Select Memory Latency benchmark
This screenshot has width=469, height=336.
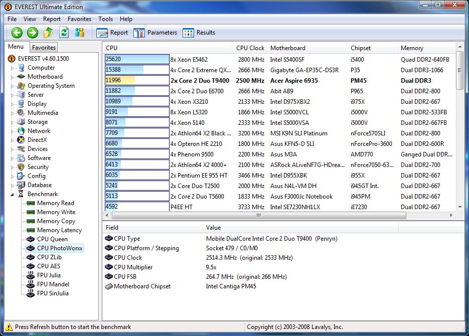tap(59, 230)
